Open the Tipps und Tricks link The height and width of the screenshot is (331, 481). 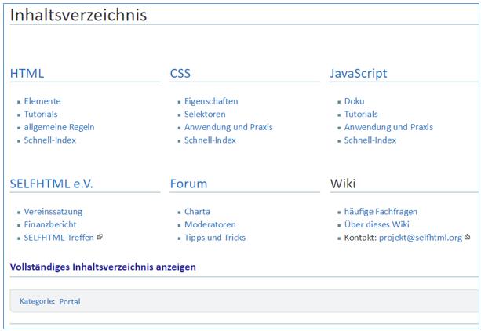(215, 238)
